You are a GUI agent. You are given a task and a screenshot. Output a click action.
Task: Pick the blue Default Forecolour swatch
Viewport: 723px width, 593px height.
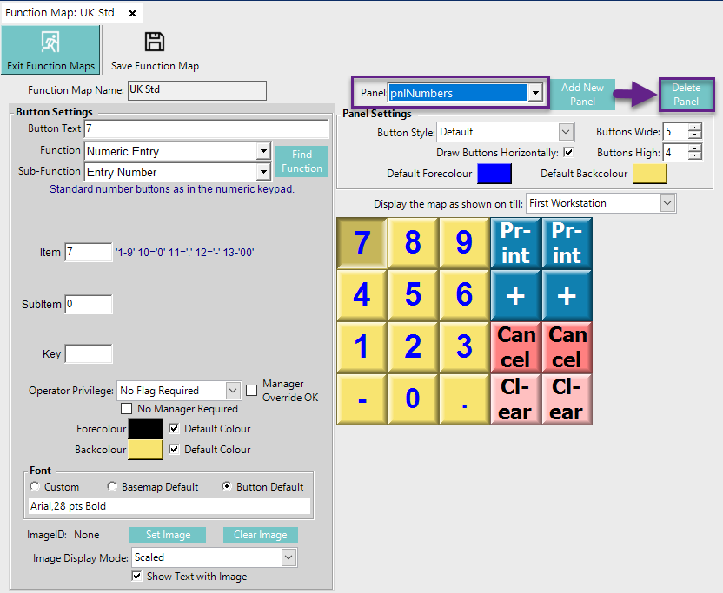pyautogui.click(x=494, y=174)
